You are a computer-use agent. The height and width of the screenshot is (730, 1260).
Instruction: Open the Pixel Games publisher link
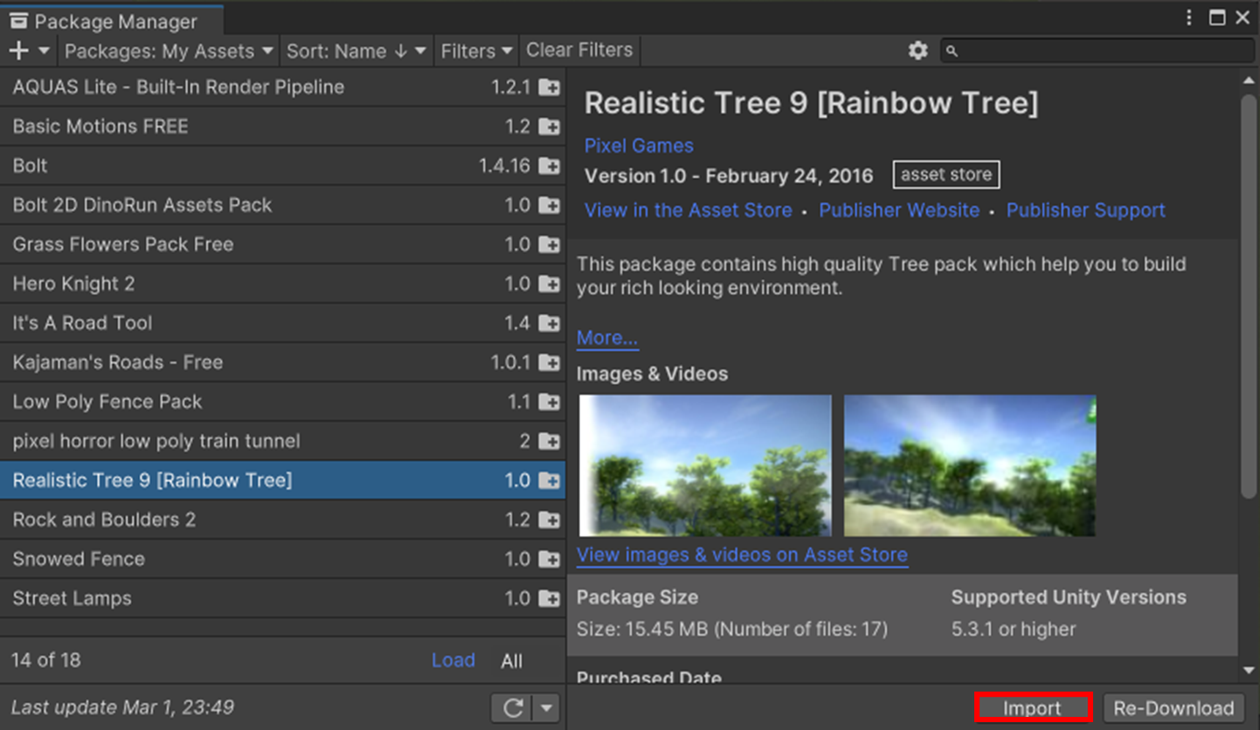[639, 146]
